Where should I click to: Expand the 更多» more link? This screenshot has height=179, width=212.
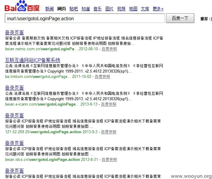pos(158,9)
